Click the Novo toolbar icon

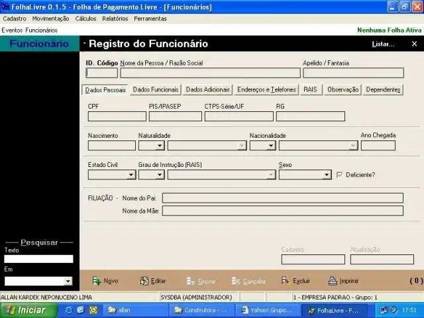click(96, 281)
